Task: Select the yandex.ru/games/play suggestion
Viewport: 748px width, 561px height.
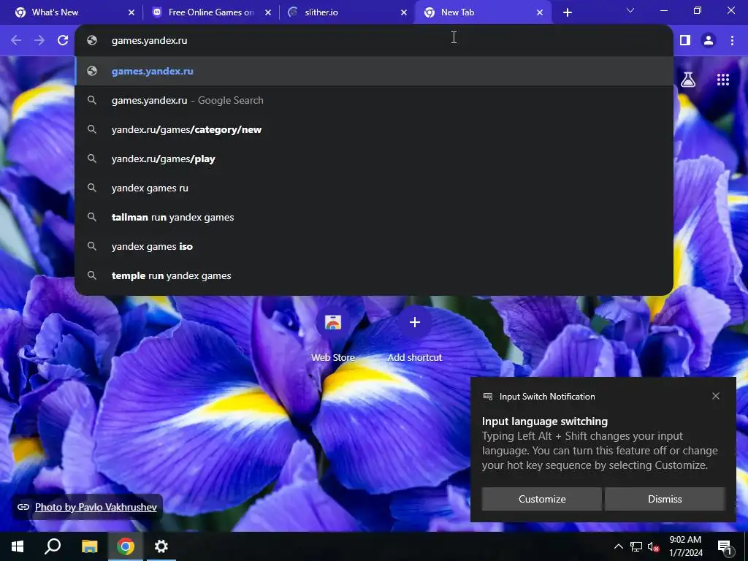Action: [x=374, y=159]
